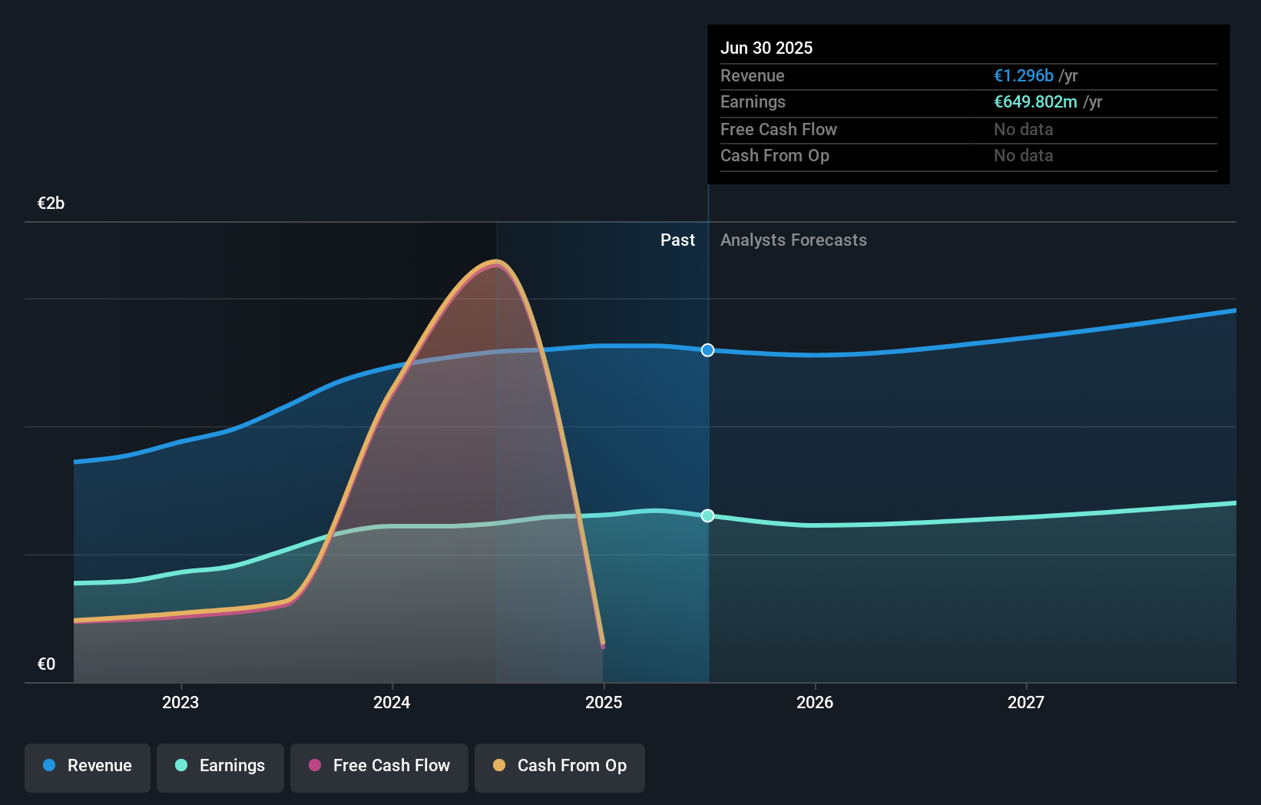Click the pink Free Cash Flow dot
Image resolution: width=1261 pixels, height=805 pixels.
point(315,765)
